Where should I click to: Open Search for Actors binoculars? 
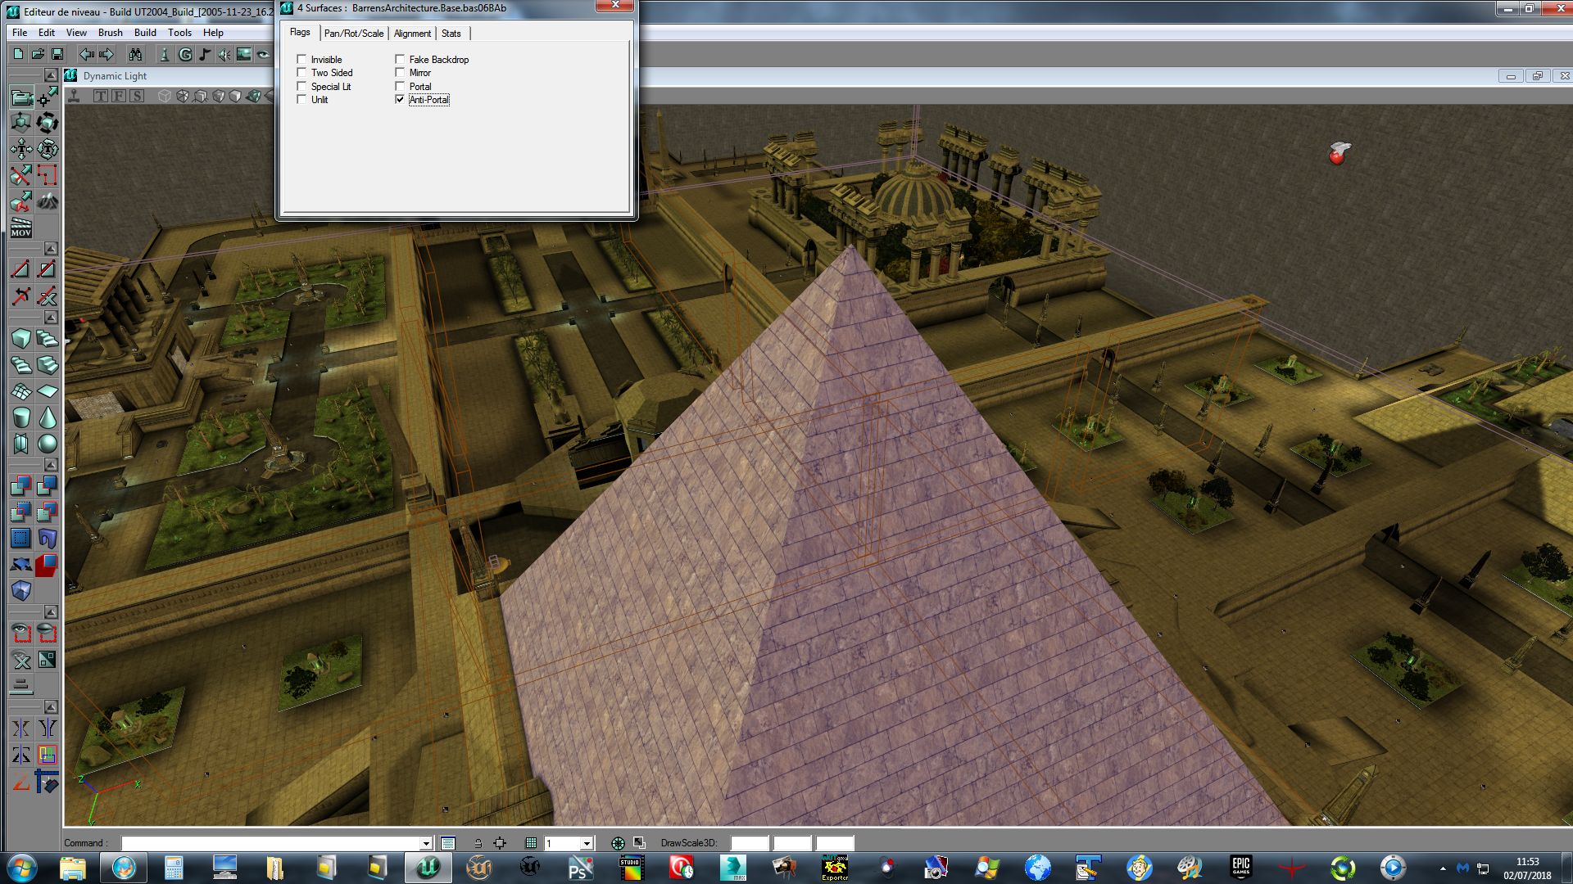[135, 54]
